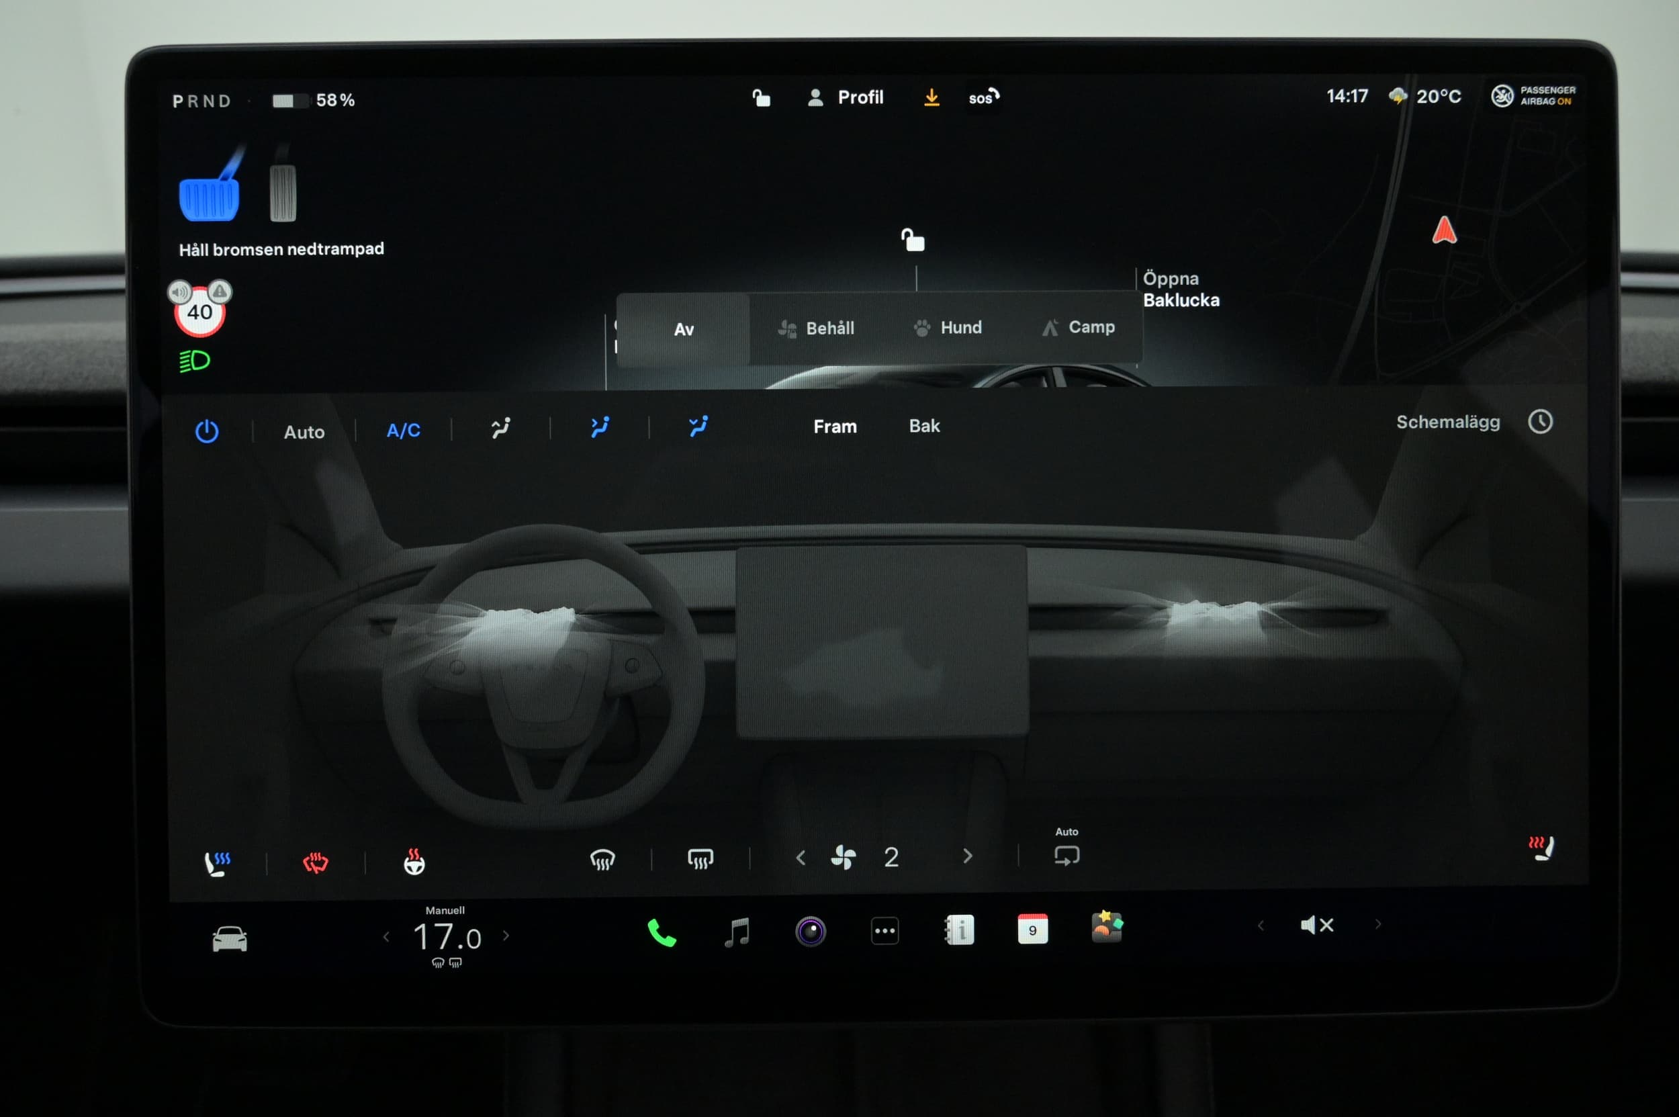
Task: Tap "Håll bromsen nedtrampad" message
Action: 281,249
